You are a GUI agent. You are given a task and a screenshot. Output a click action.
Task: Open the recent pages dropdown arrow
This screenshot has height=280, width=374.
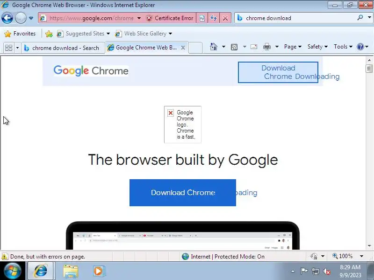(31, 18)
